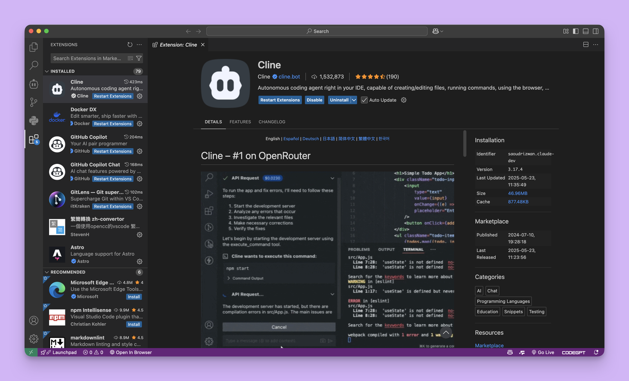
Task: Split the editor with the split icon
Action: (586, 45)
